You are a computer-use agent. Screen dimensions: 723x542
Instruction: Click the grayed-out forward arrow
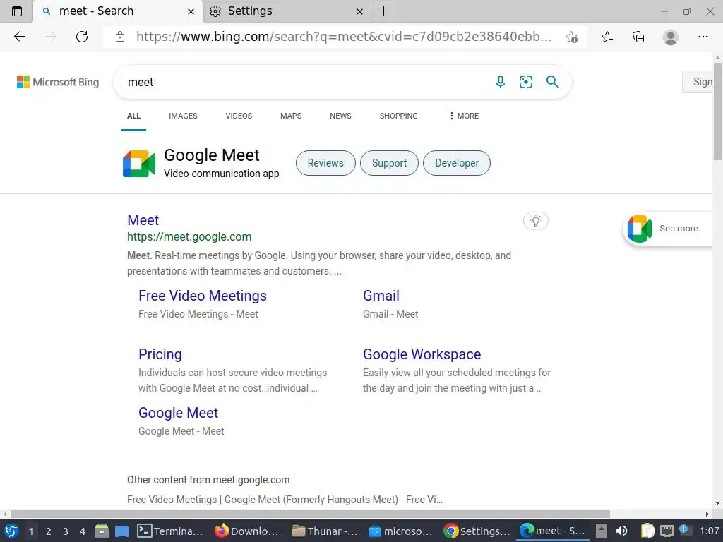(x=51, y=37)
